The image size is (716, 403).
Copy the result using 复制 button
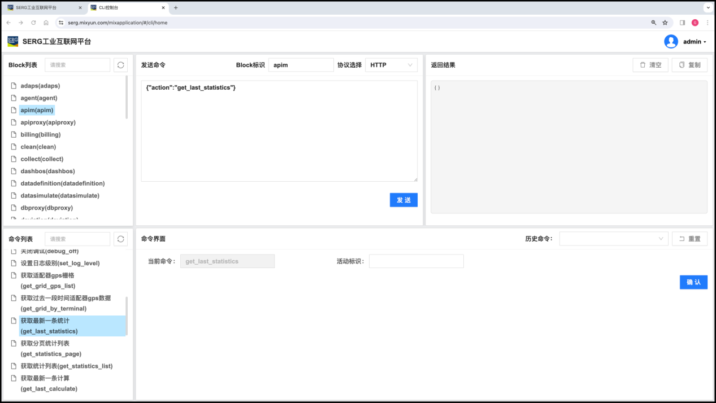coord(689,65)
